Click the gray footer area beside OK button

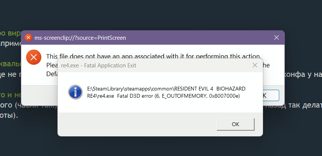[x=136, y=124]
